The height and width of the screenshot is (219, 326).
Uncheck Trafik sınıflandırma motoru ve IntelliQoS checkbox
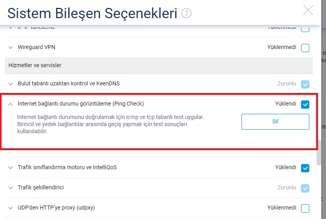pos(305,168)
